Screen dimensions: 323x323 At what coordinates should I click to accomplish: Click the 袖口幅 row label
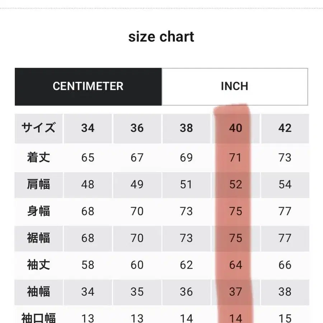(38, 317)
